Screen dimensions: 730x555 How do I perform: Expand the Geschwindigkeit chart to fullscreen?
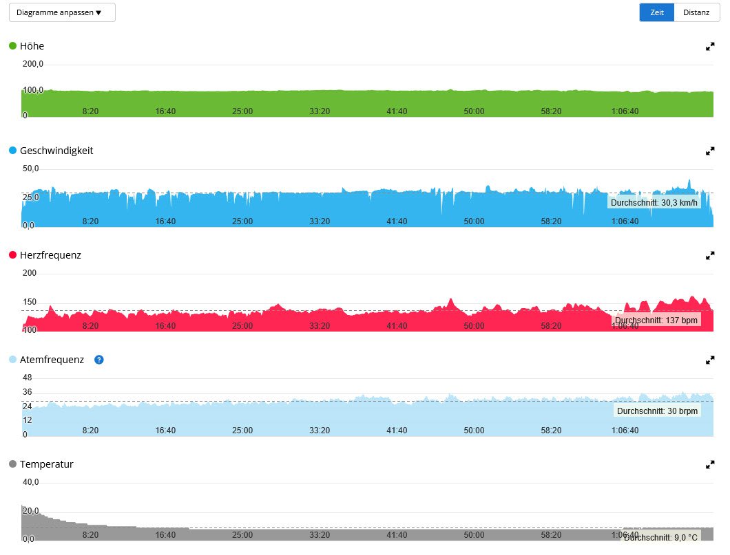pyautogui.click(x=710, y=151)
